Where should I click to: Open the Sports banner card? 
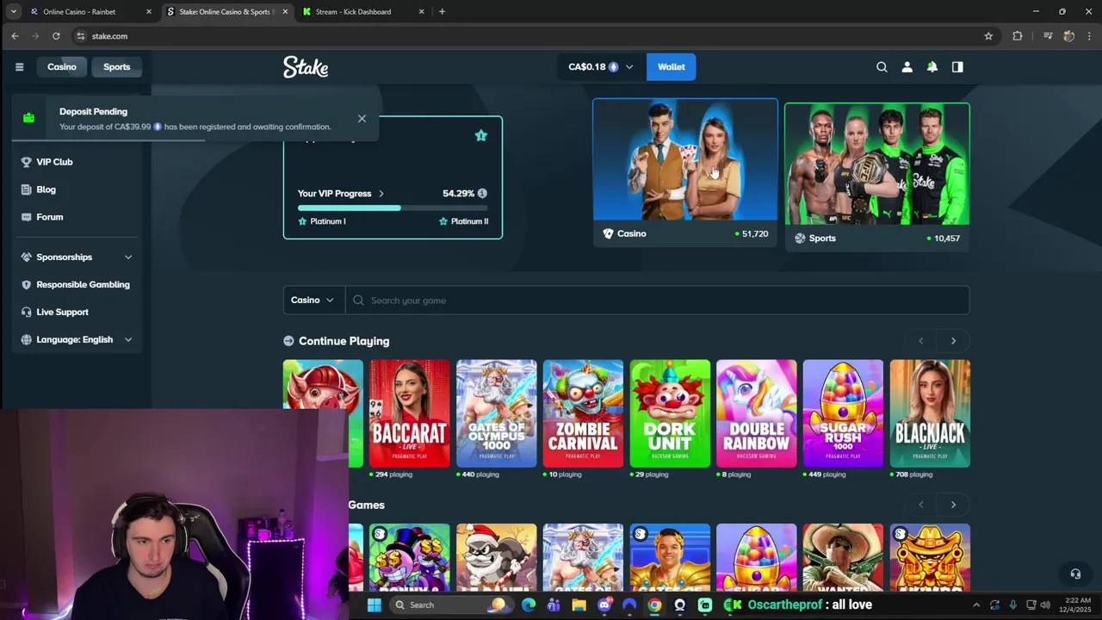(x=877, y=177)
